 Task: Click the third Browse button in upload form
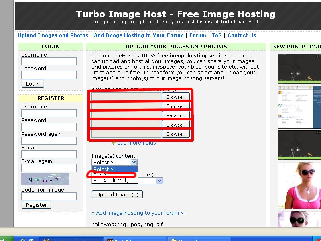176,115
